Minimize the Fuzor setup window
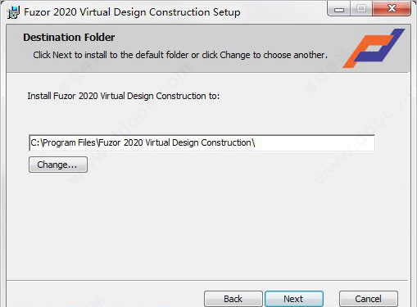The width and height of the screenshot is (417, 307). 339,10
